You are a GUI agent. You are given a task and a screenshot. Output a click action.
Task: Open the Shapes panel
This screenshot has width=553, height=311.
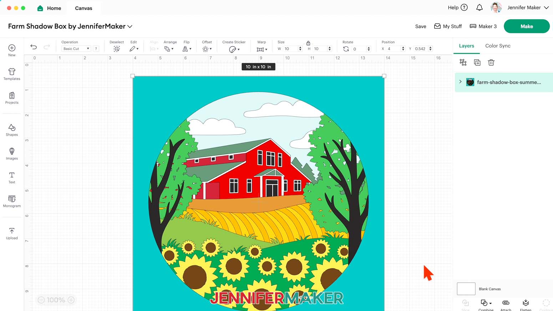(x=12, y=130)
